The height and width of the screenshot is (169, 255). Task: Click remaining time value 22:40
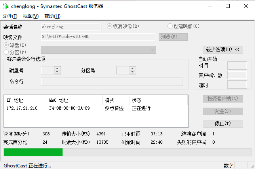coord(156,142)
